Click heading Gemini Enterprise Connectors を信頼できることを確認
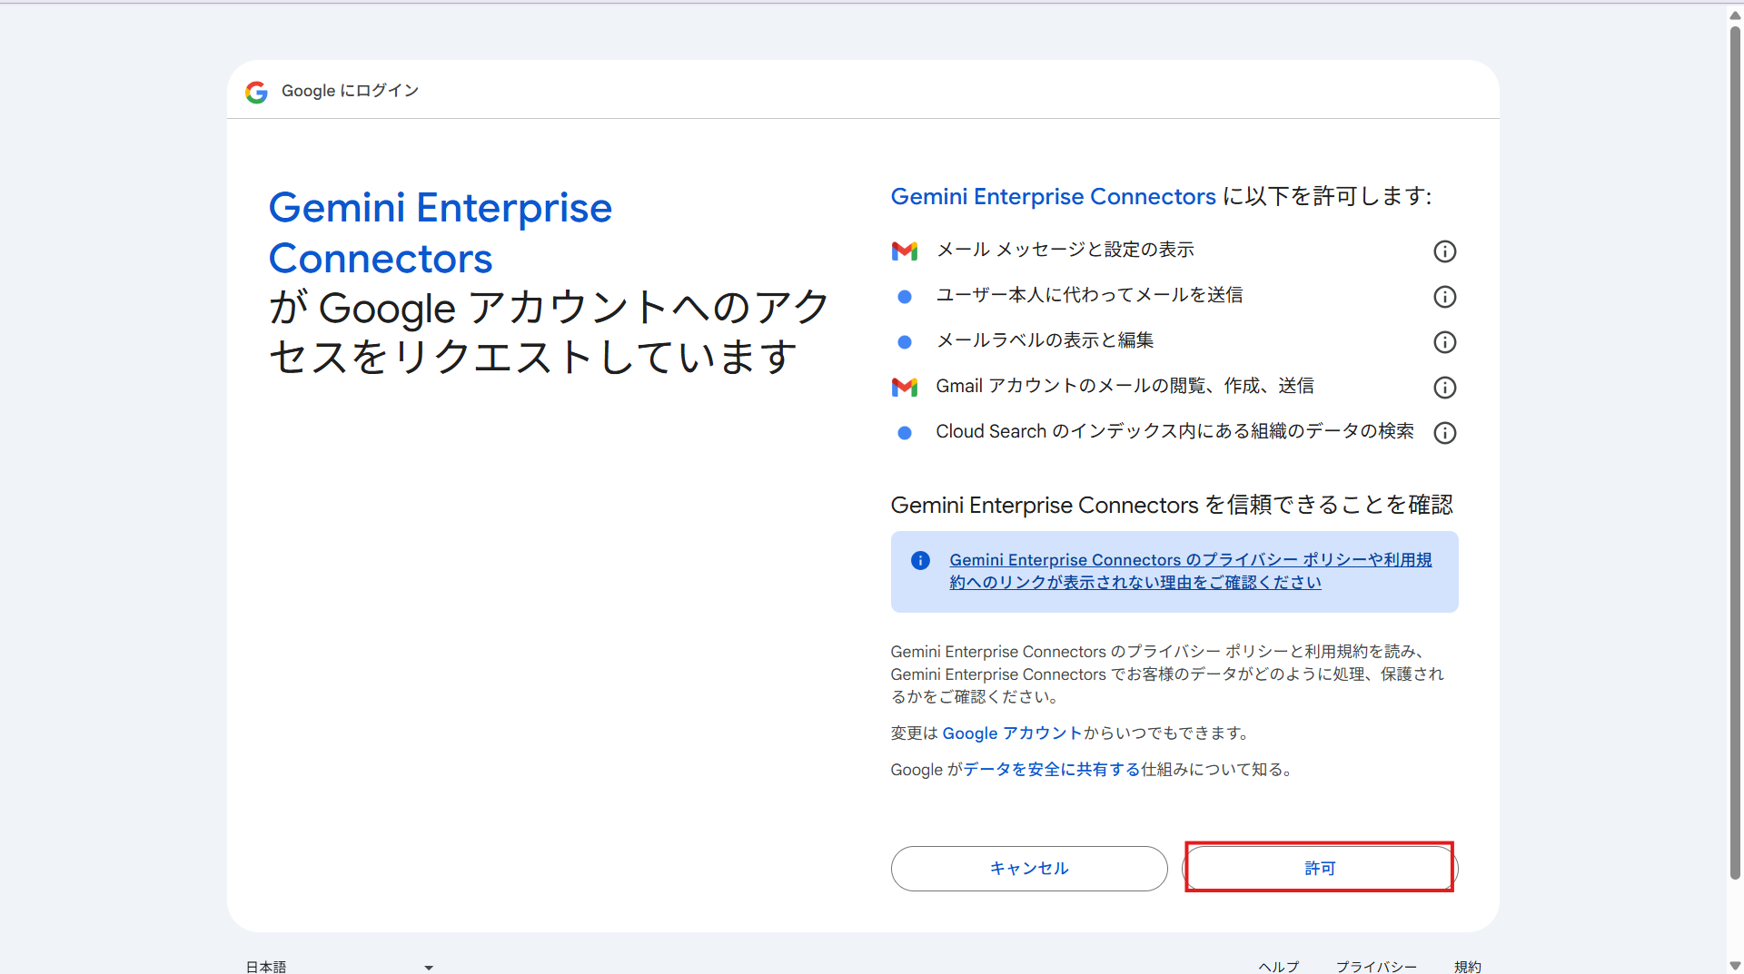 point(1172,505)
